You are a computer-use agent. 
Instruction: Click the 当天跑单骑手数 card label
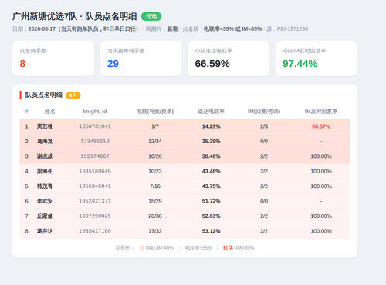coord(126,51)
